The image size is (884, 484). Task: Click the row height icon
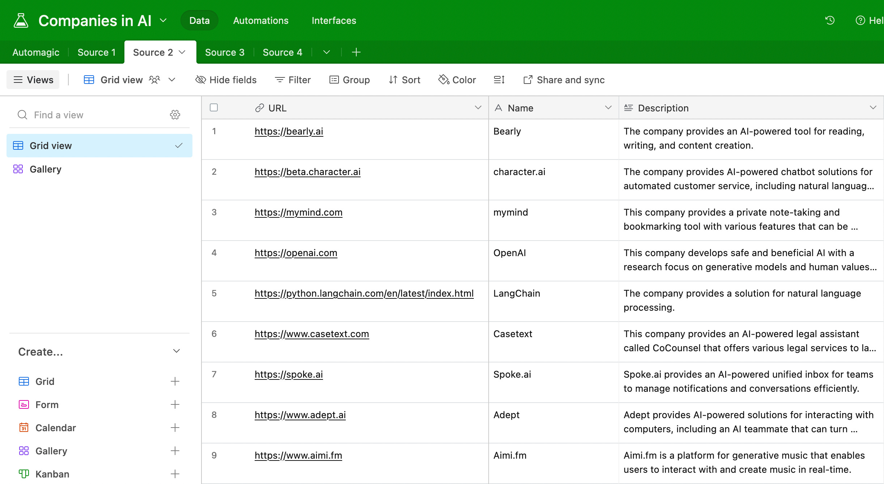tap(499, 80)
